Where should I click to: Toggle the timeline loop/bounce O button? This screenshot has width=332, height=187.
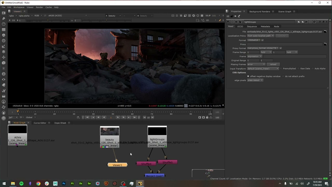click(139, 117)
